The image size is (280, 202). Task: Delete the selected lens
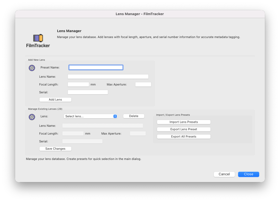(x=134, y=116)
